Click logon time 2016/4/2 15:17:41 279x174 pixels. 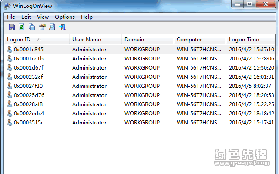point(252,122)
